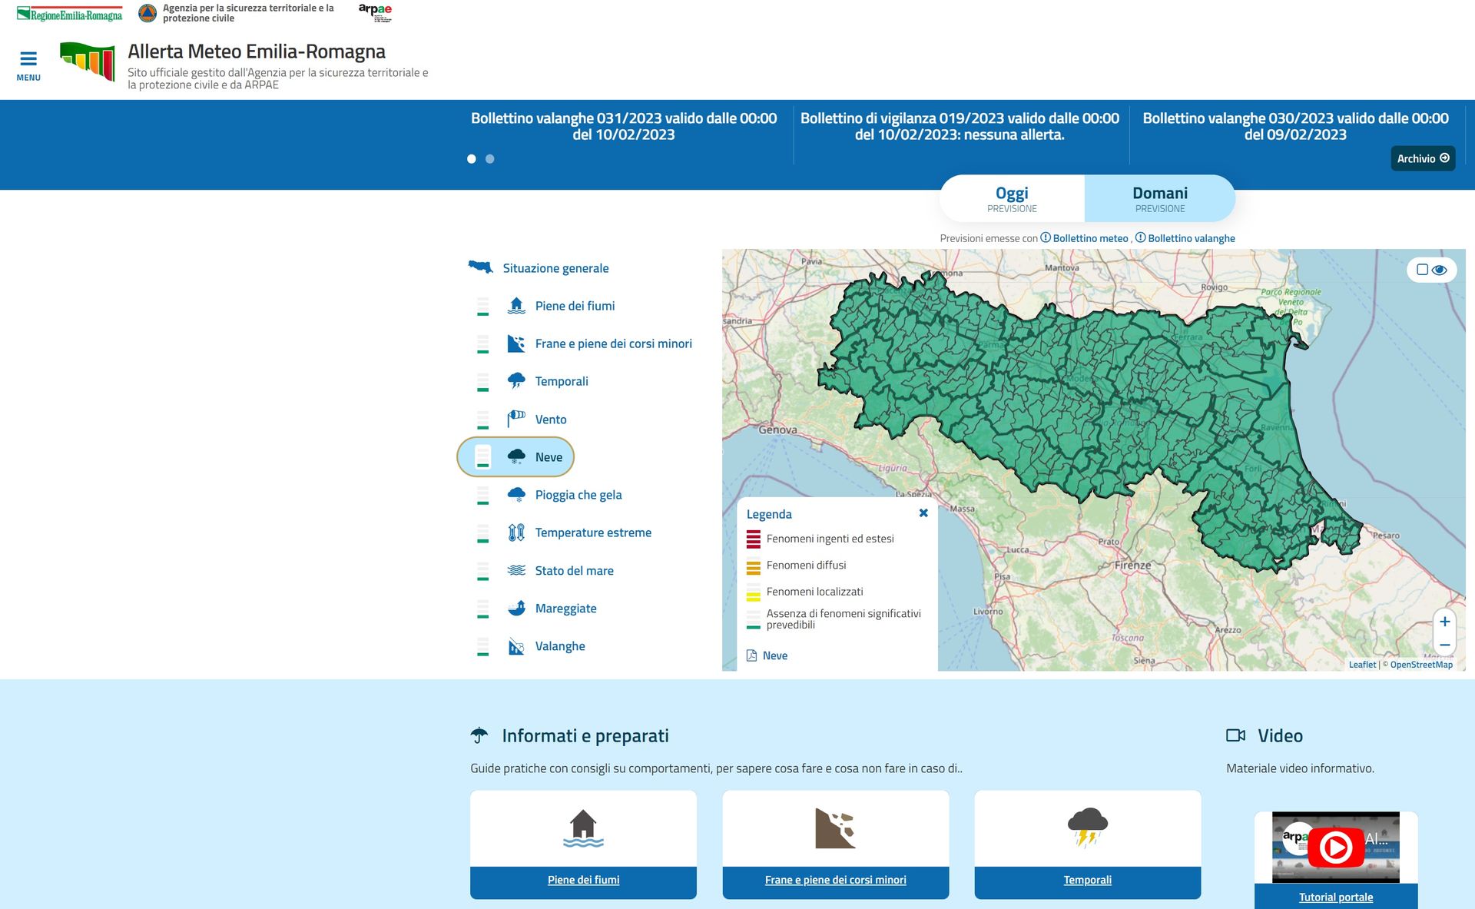The image size is (1475, 909).
Task: Click the Stato del mare waves icon
Action: [x=516, y=570]
